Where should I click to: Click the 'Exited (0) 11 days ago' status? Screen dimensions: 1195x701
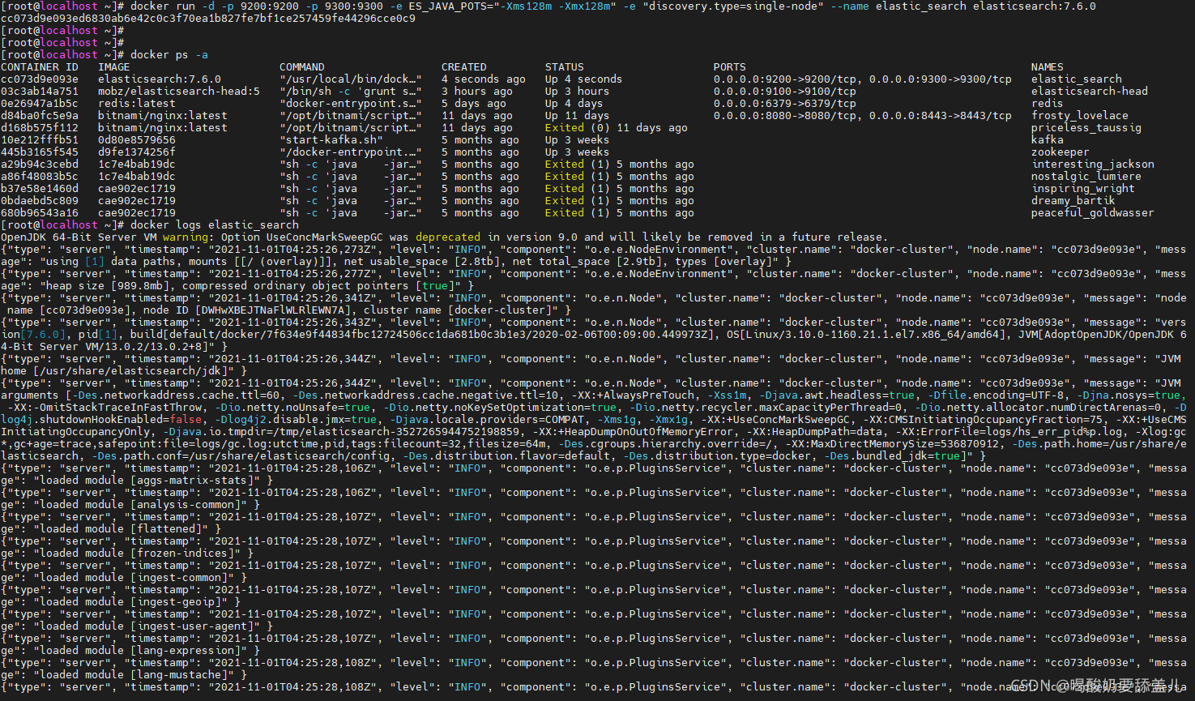(x=617, y=128)
